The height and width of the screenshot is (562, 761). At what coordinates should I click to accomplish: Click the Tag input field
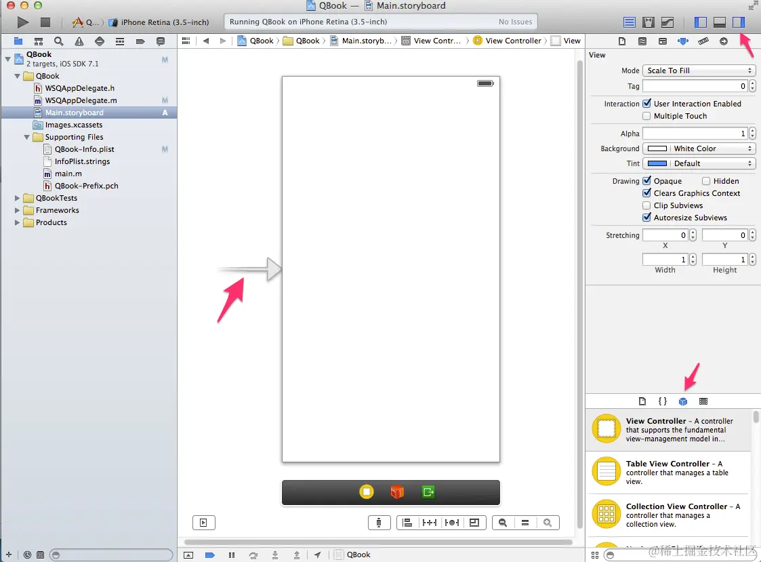click(x=695, y=86)
